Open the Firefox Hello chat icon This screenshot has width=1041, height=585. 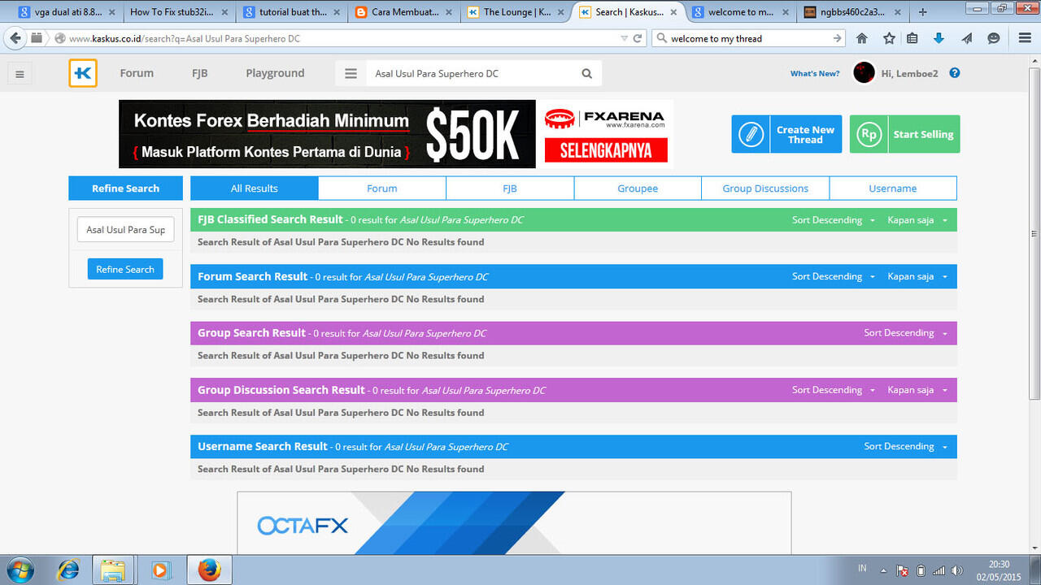993,38
